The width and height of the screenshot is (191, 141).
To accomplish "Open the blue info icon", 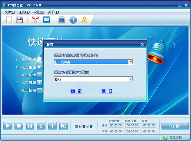I will click(73, 20).
